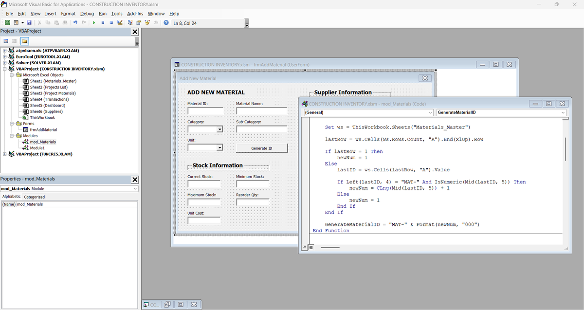This screenshot has width=584, height=310.
Task: Click the Redo arrow icon
Action: click(84, 23)
